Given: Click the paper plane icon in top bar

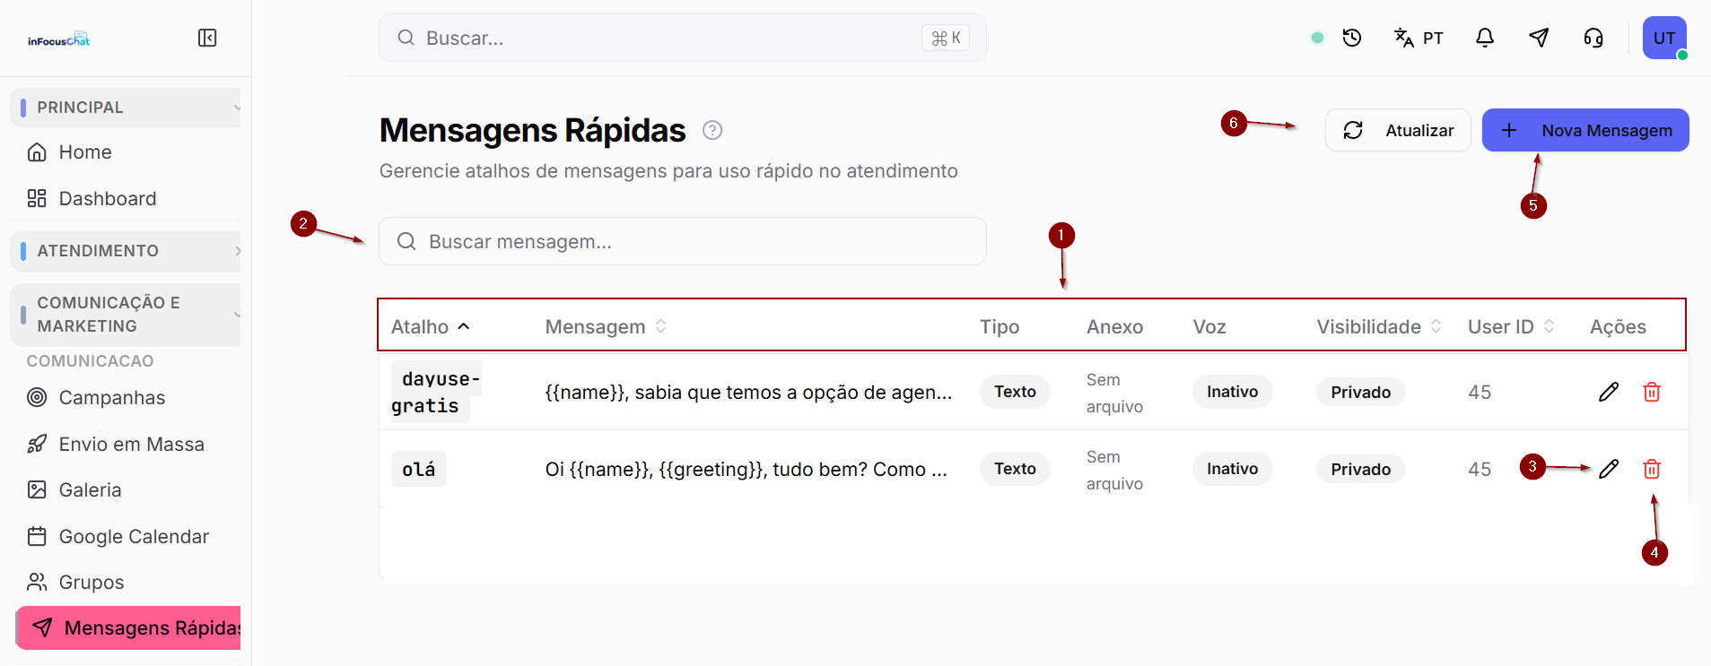Looking at the screenshot, I should click(1539, 38).
